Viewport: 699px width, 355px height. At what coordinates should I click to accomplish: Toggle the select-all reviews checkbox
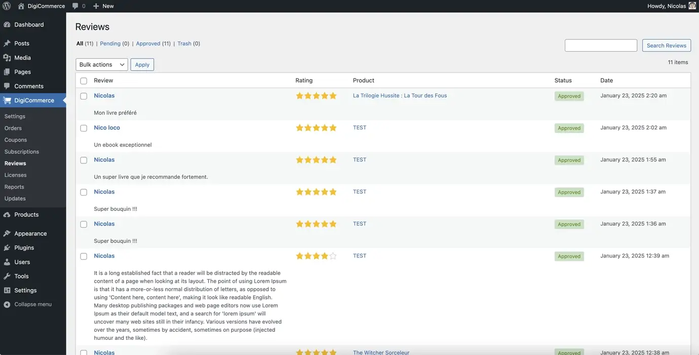(x=84, y=81)
